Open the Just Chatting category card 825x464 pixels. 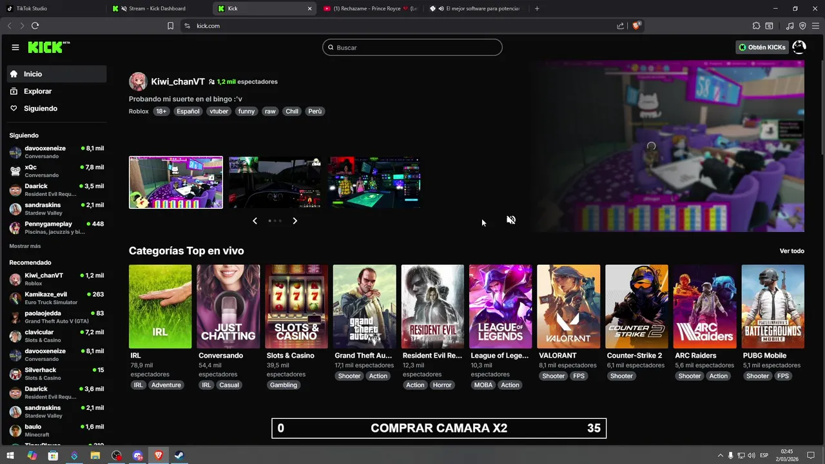(228, 307)
